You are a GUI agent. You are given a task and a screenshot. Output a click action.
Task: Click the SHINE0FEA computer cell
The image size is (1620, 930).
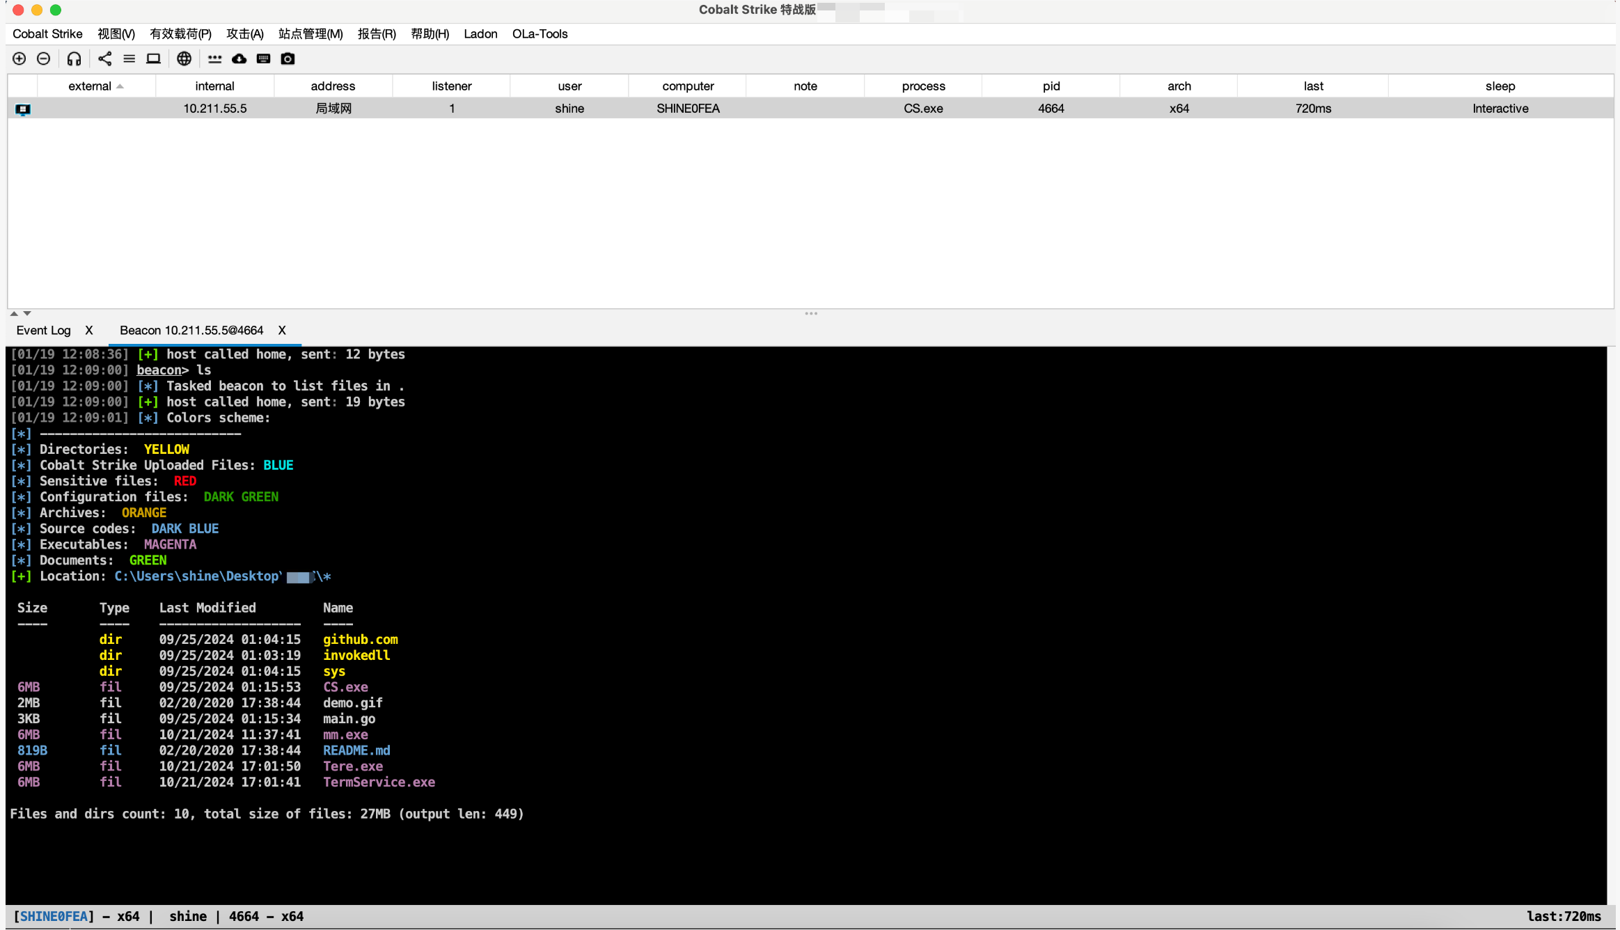pos(688,109)
